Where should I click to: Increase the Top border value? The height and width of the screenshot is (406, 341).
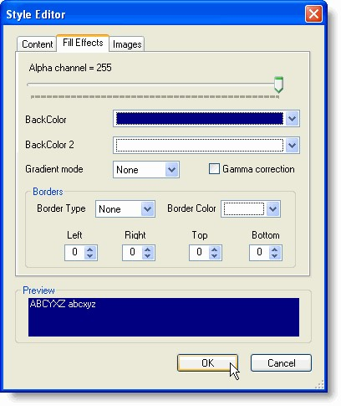click(214, 249)
